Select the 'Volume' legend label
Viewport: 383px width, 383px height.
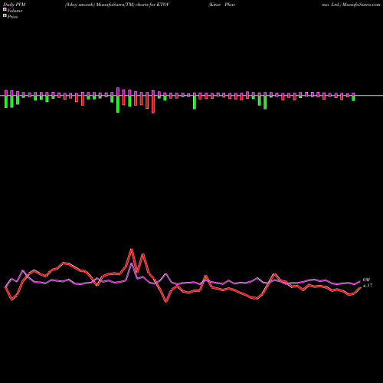(15, 11)
